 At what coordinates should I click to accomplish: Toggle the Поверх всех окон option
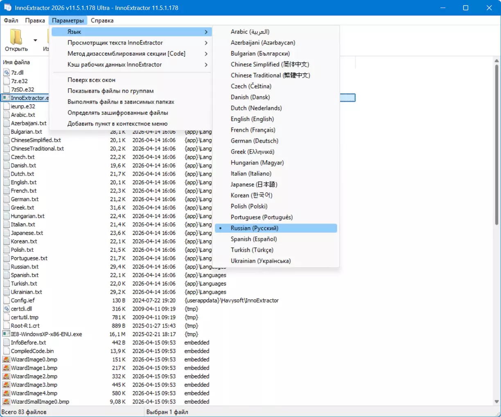coord(91,80)
